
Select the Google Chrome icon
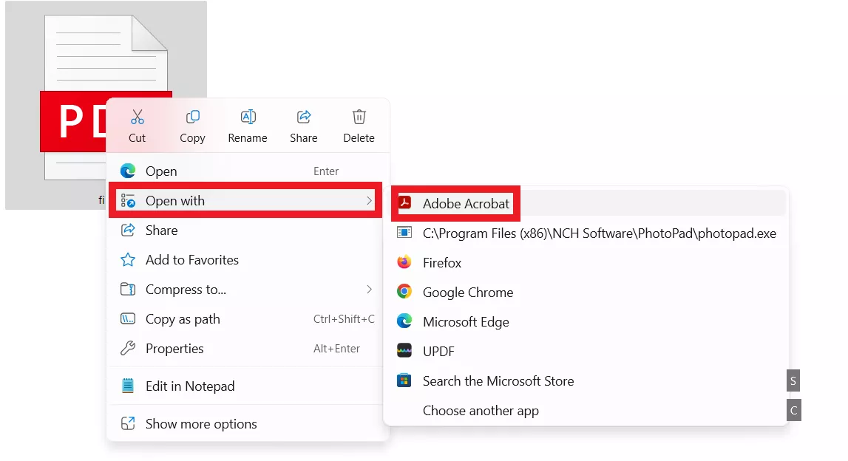(404, 292)
